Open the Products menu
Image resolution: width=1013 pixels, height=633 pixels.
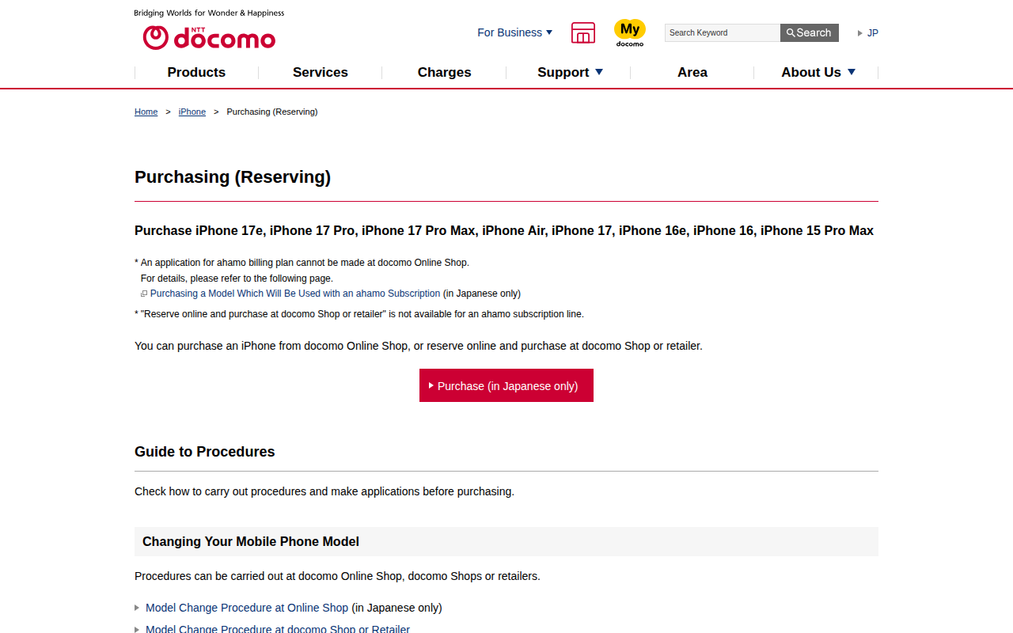[x=196, y=72]
